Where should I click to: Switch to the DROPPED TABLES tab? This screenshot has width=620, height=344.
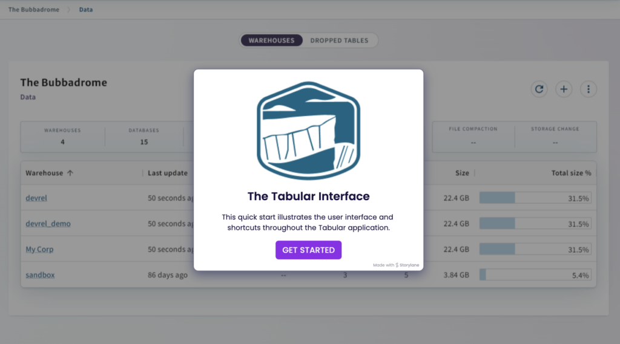pos(339,41)
